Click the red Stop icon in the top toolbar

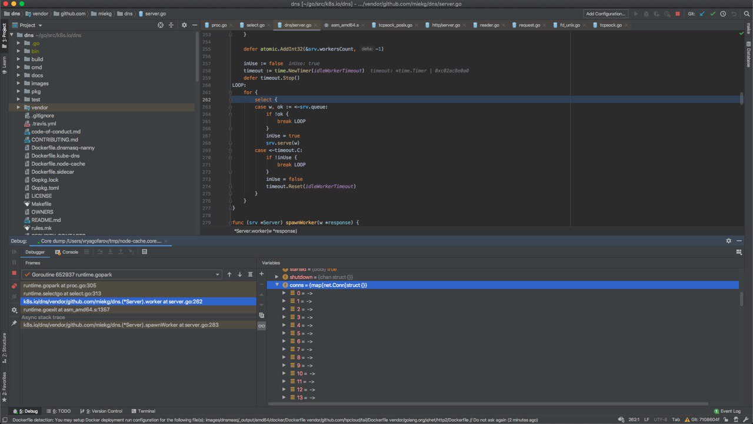click(x=678, y=14)
